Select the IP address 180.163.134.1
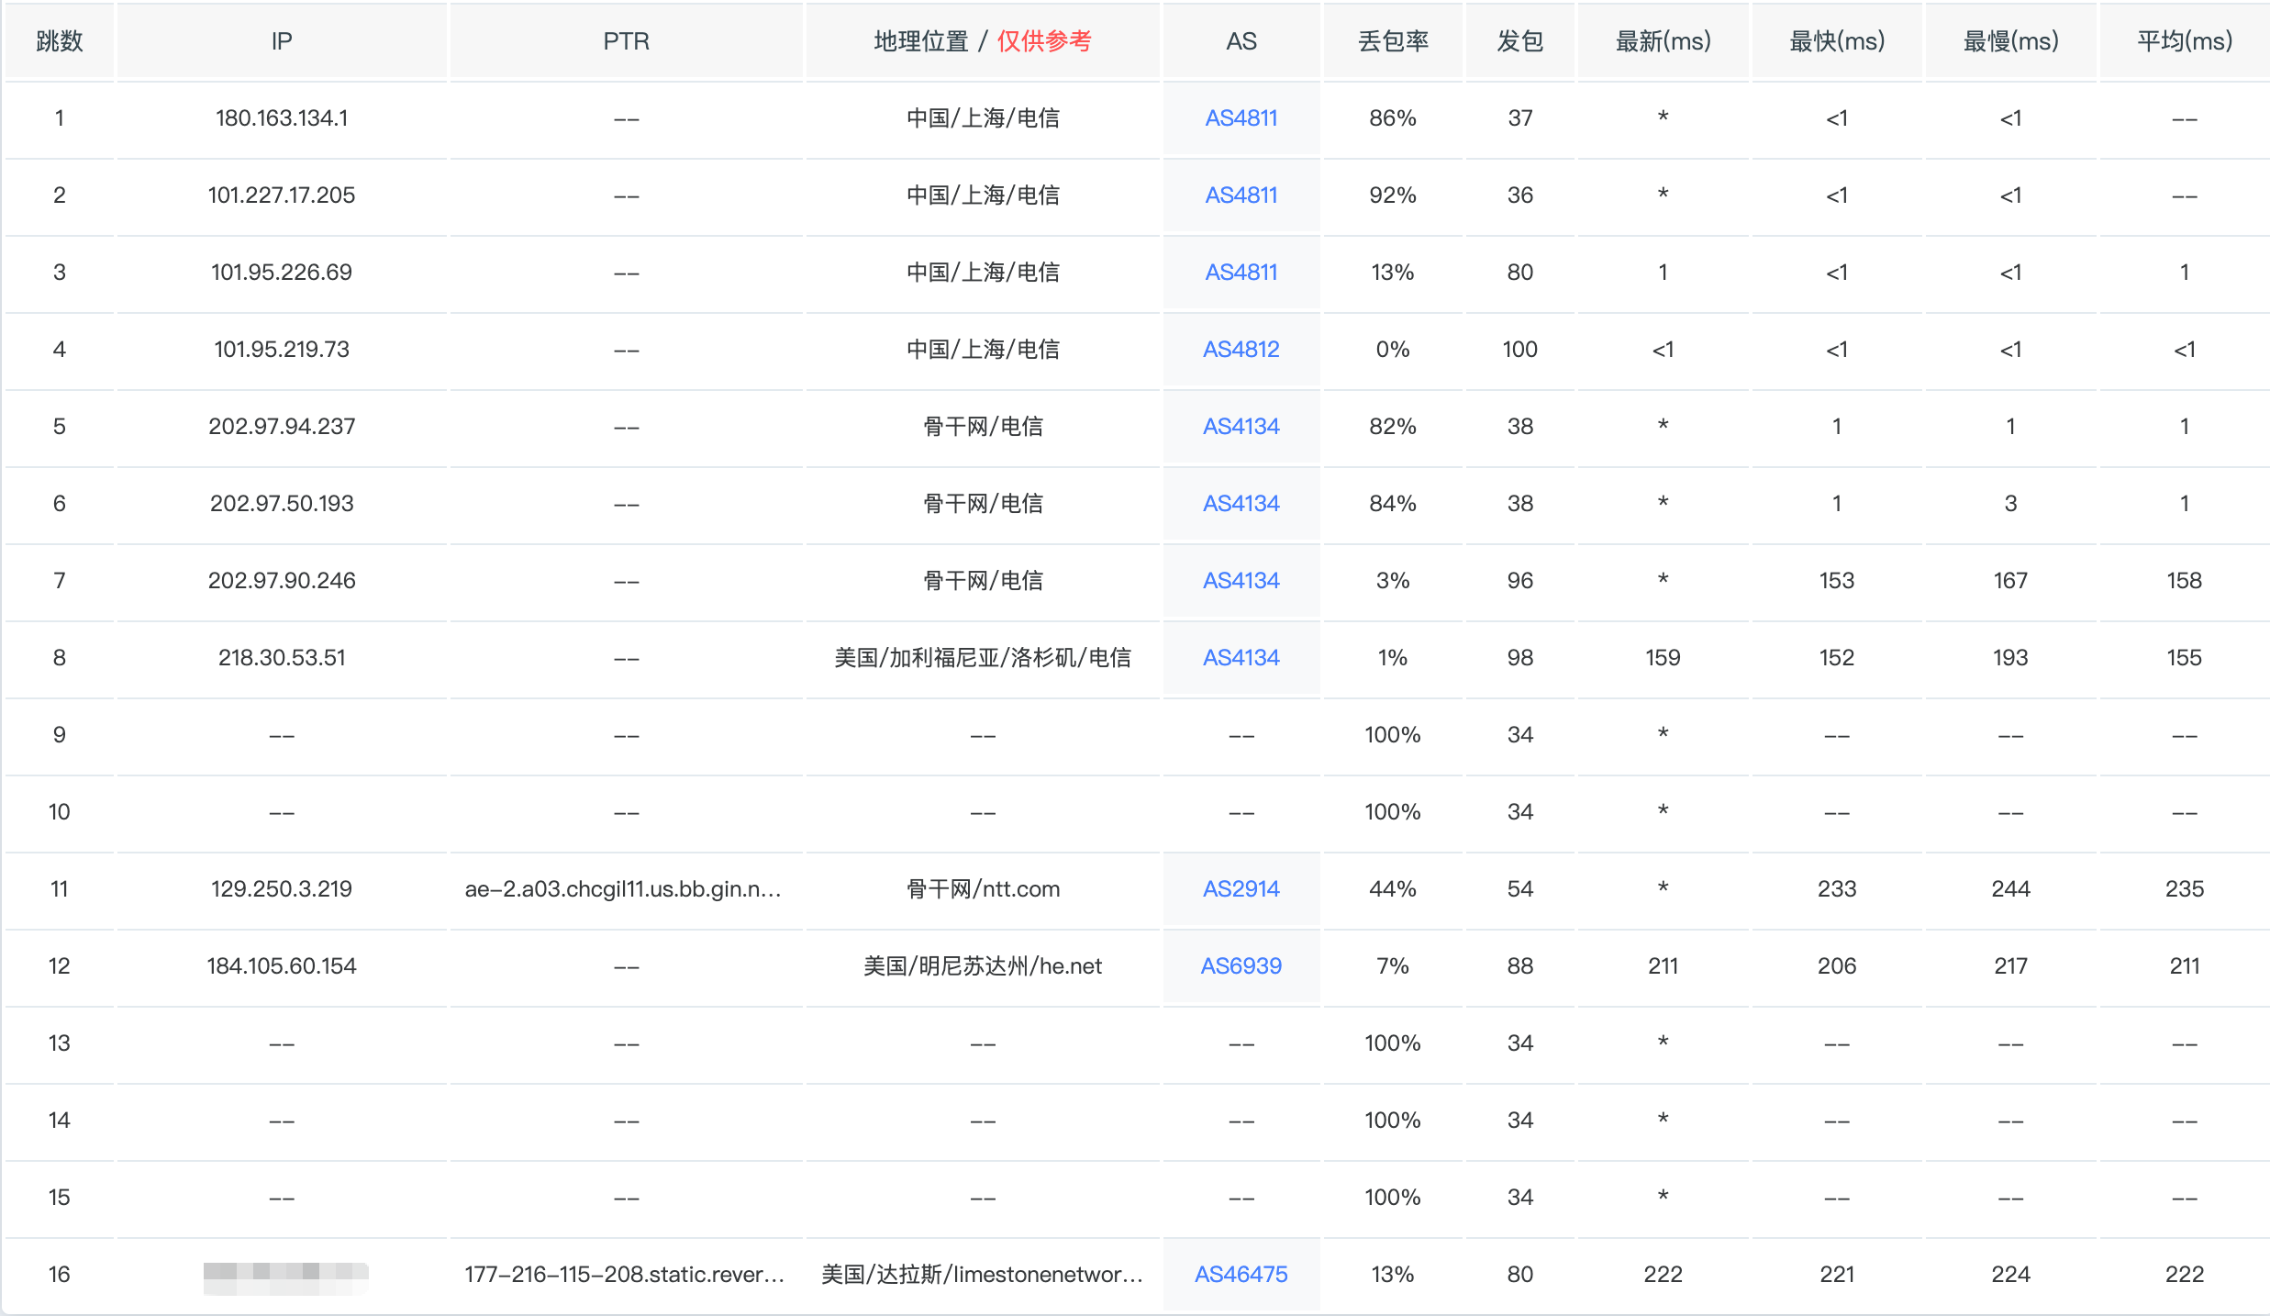 point(282,118)
